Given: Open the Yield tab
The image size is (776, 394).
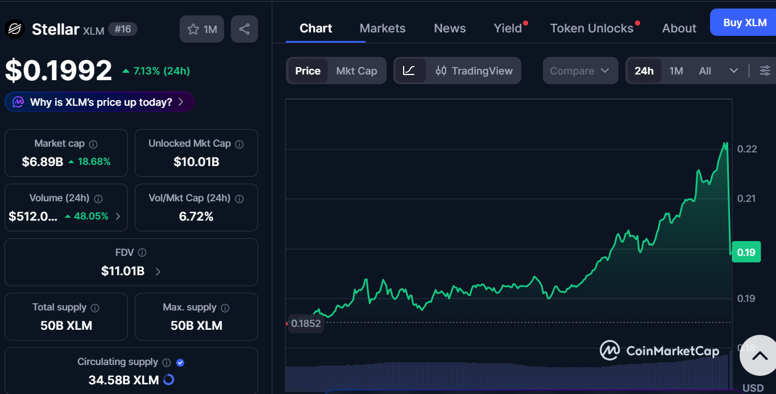Looking at the screenshot, I should (x=508, y=28).
